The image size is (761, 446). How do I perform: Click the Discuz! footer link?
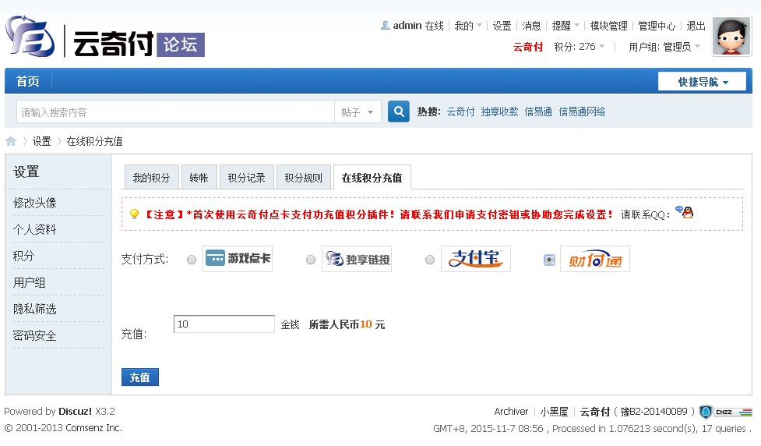(76, 411)
